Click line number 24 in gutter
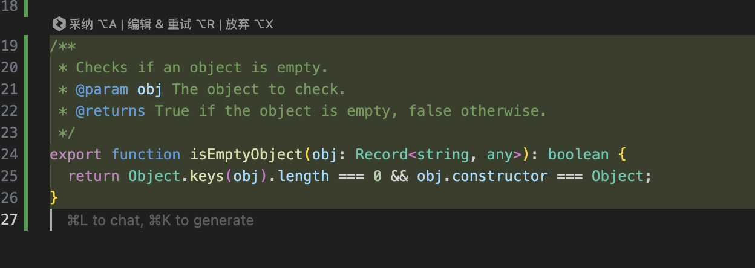755x268 pixels. pos(9,155)
